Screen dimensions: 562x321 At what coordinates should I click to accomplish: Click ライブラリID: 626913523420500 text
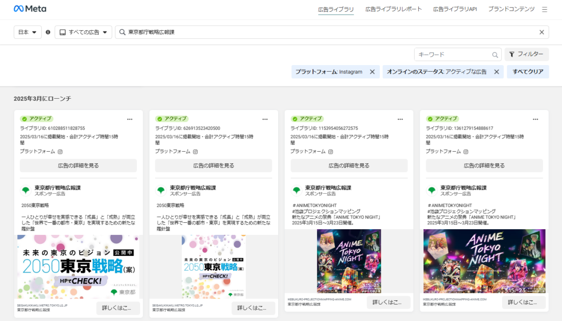click(x=187, y=128)
